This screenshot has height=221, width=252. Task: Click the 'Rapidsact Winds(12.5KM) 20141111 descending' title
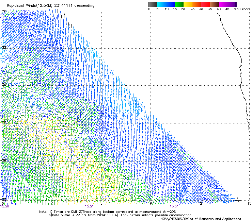(51, 6)
